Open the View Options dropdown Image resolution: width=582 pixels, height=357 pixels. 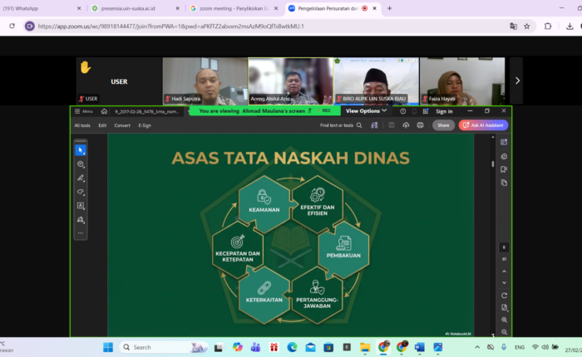366,110
